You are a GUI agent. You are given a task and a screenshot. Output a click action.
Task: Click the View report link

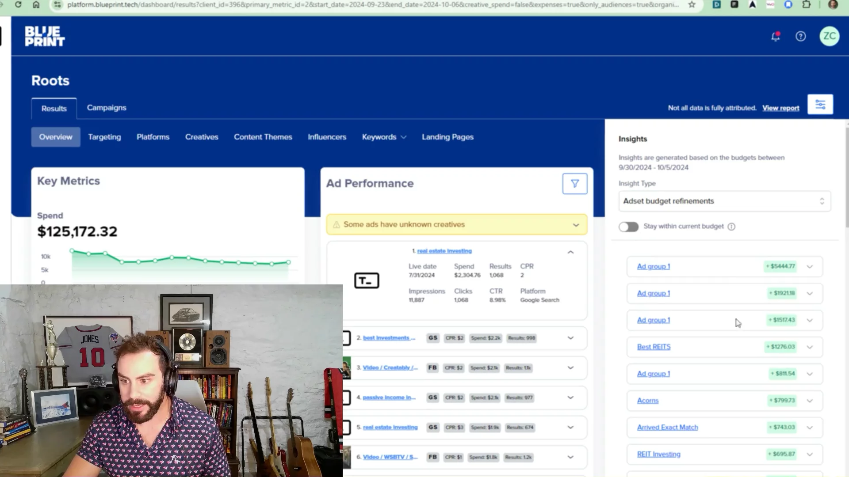[780, 108]
